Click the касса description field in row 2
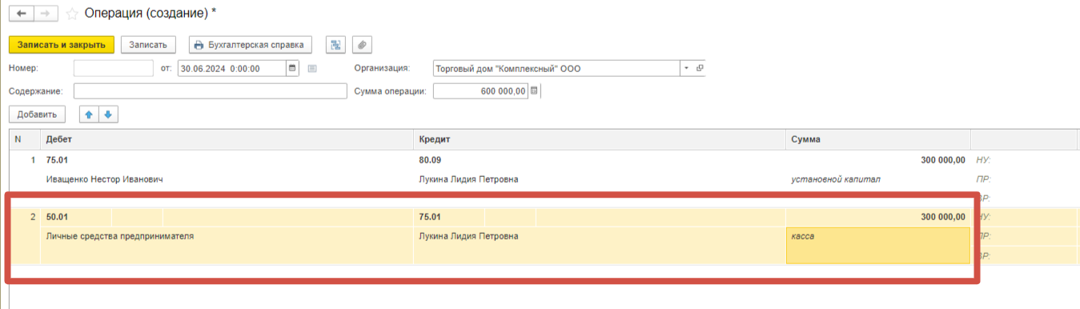Viewport: 1080px width, 309px height. 878,245
